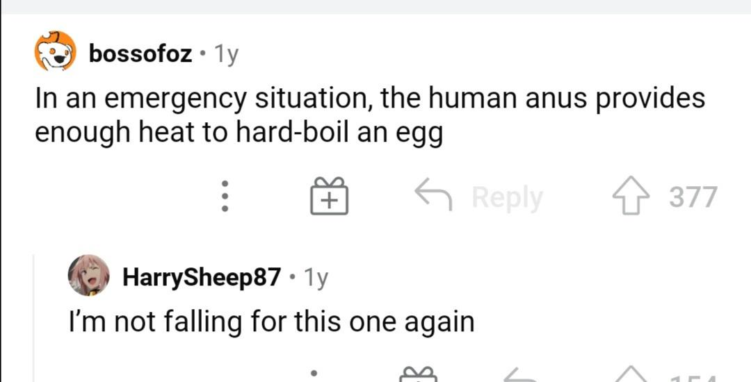Click the reply arrow under HarrySheep87's comment
The image size is (751, 382).
[522, 375]
